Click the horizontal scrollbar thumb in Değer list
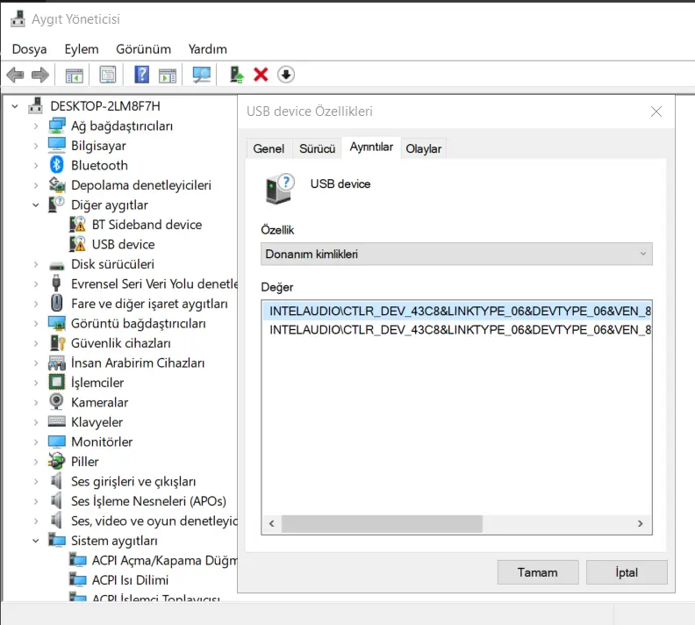The height and width of the screenshot is (625, 695). click(382, 523)
